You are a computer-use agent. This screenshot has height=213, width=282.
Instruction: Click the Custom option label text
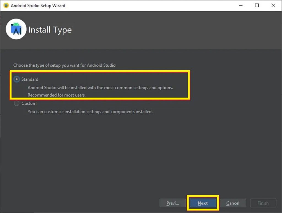click(x=29, y=103)
